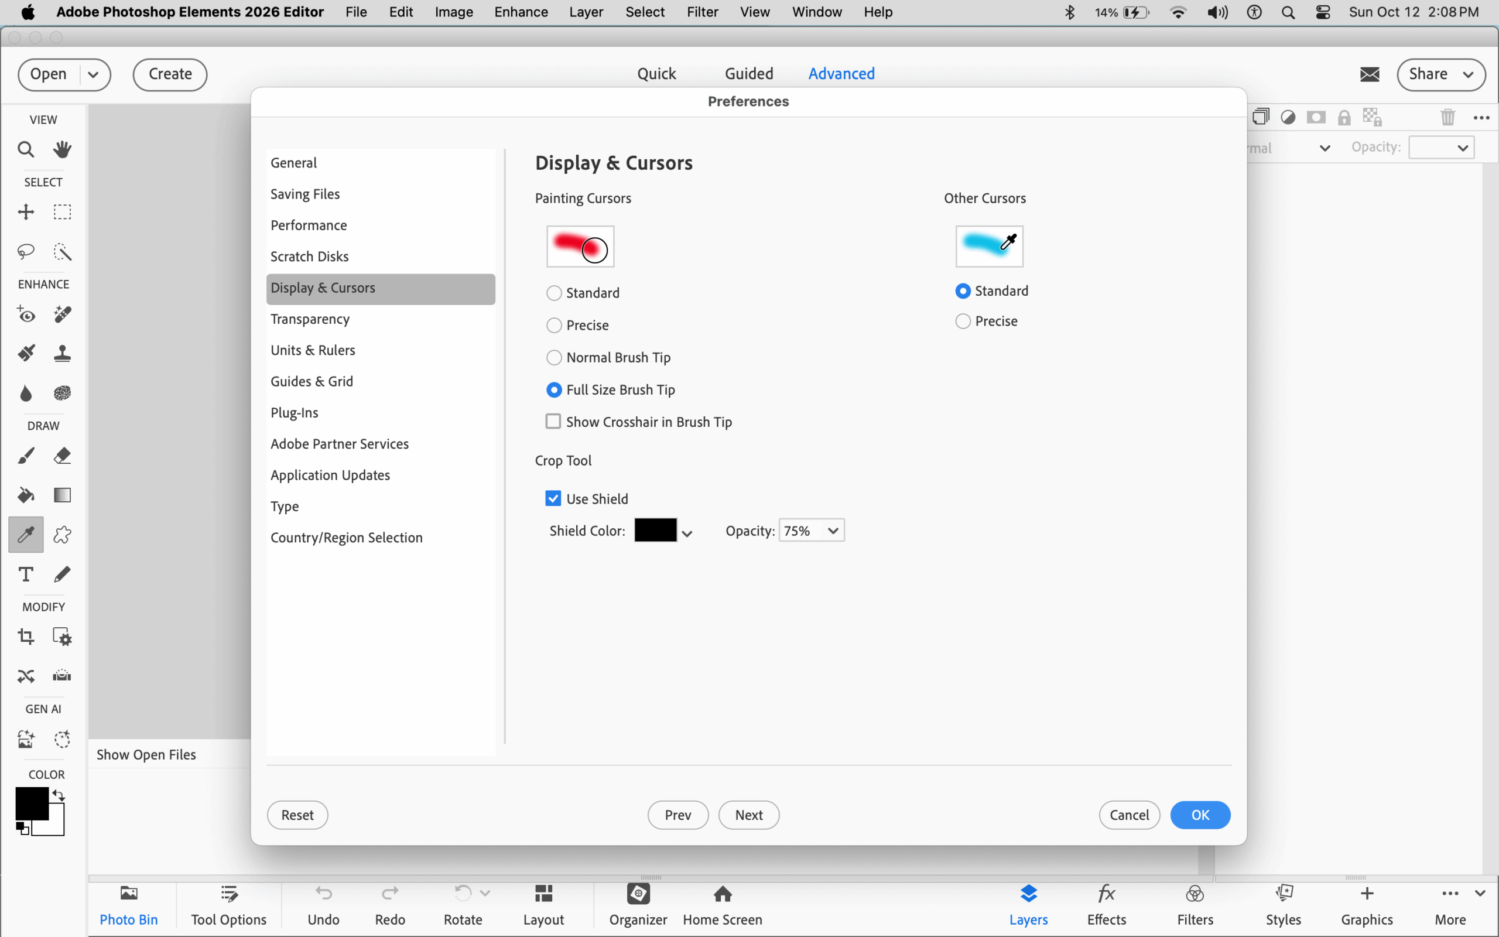The width and height of the screenshot is (1499, 937).
Task: Click the Reset button
Action: click(297, 814)
